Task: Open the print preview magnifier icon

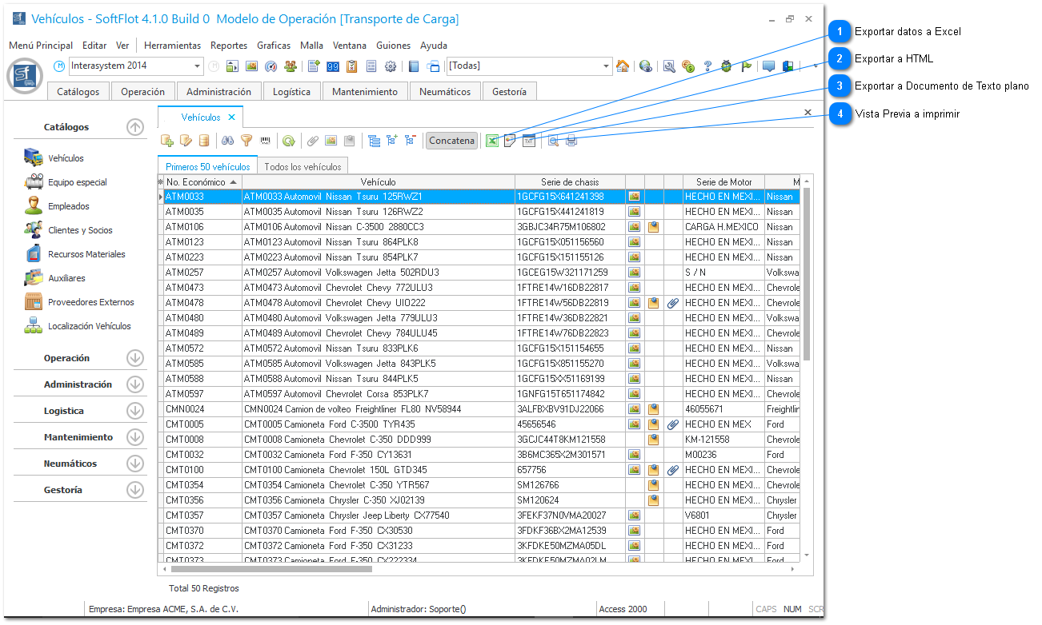Action: pos(553,141)
